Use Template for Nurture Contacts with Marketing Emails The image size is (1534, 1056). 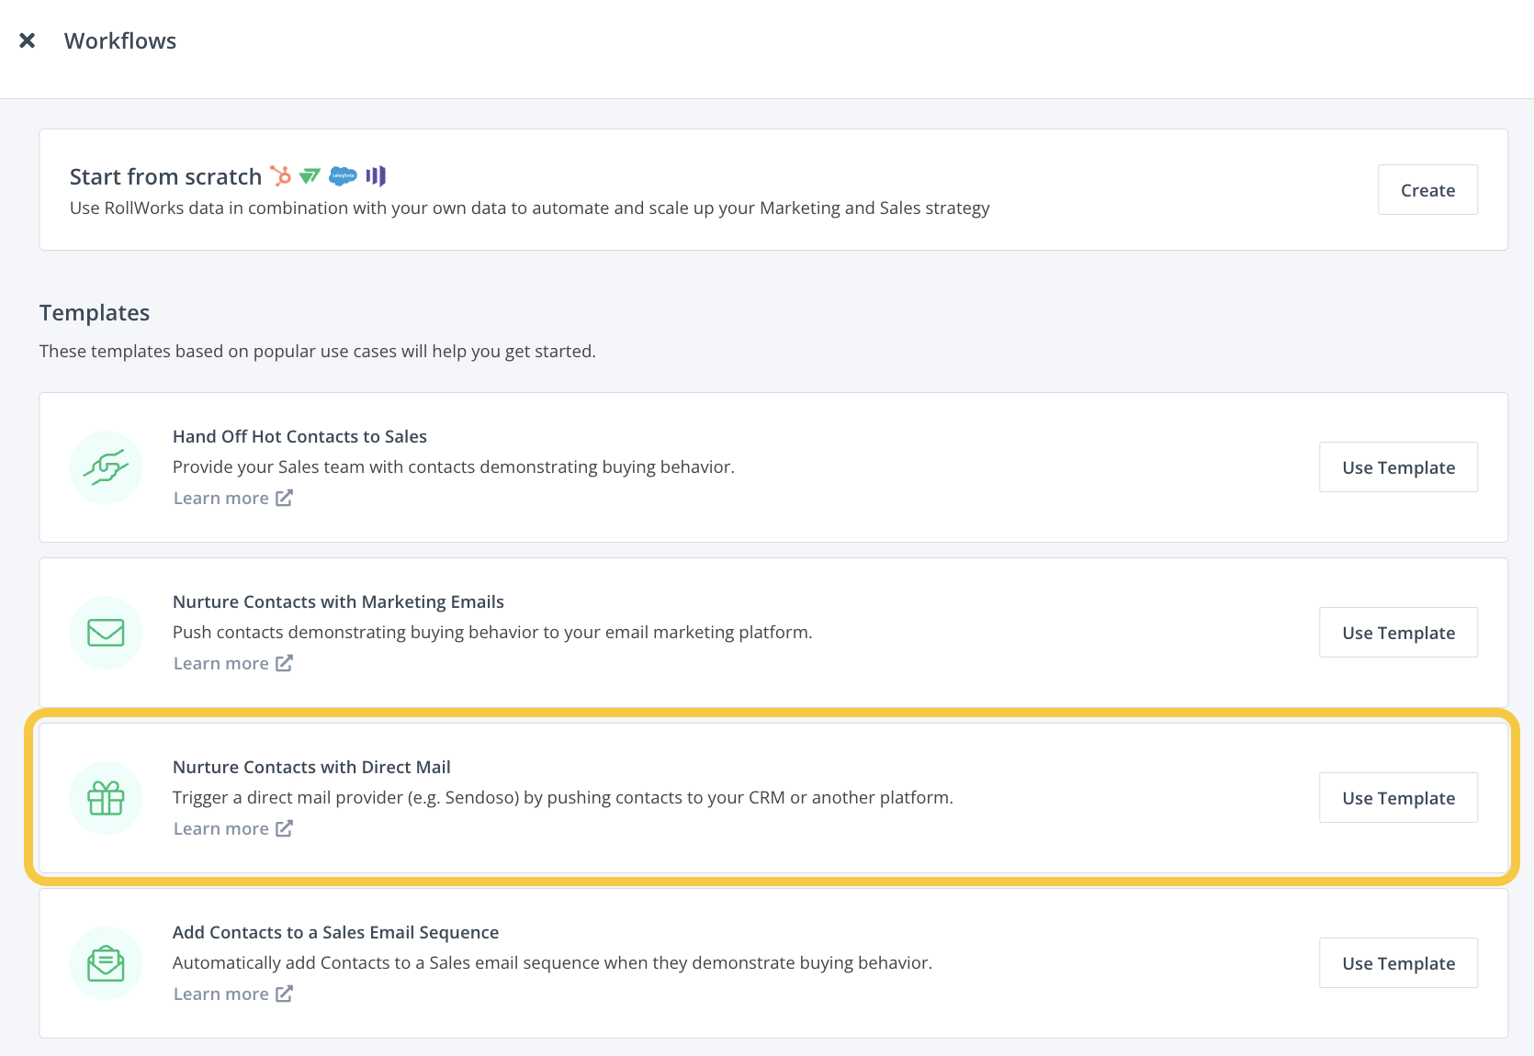(1398, 633)
